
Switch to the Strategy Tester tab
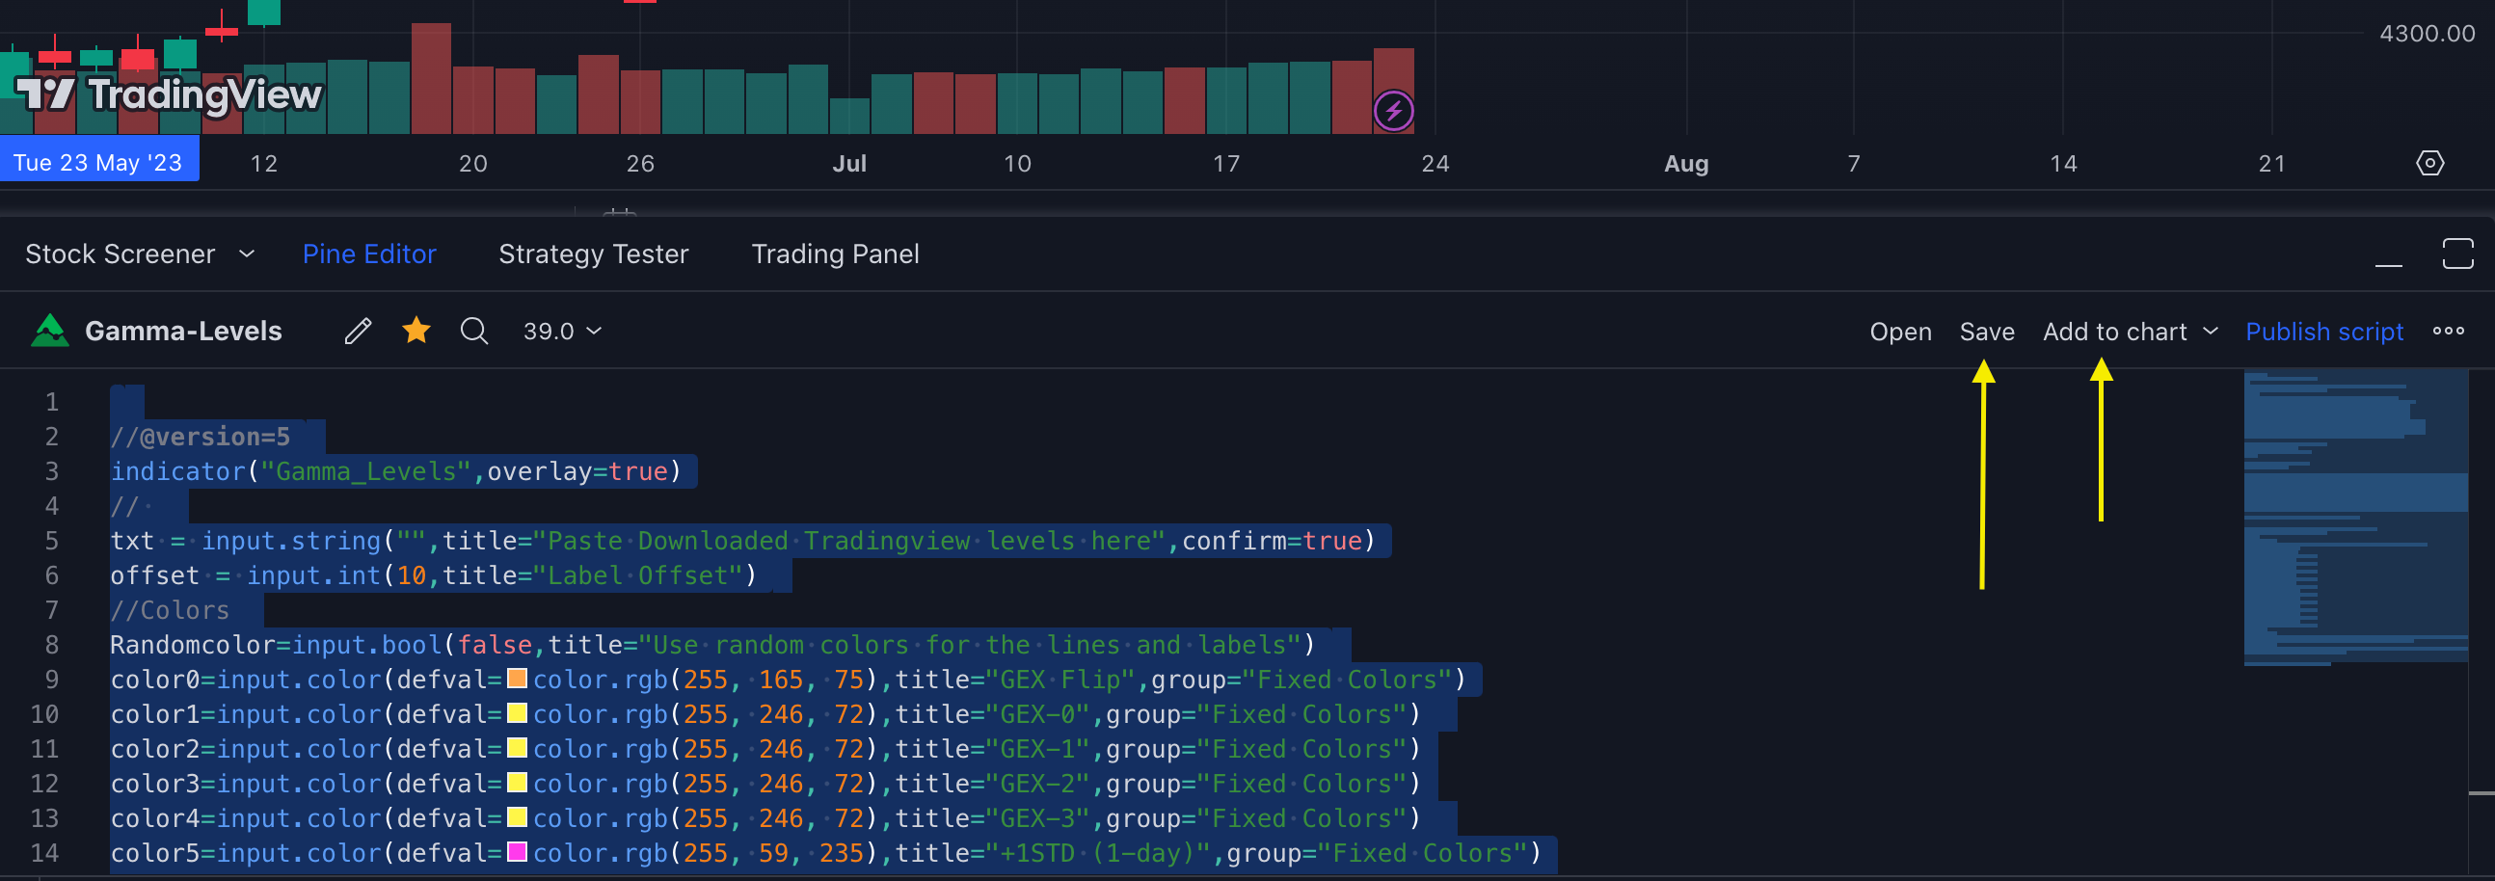tap(593, 254)
